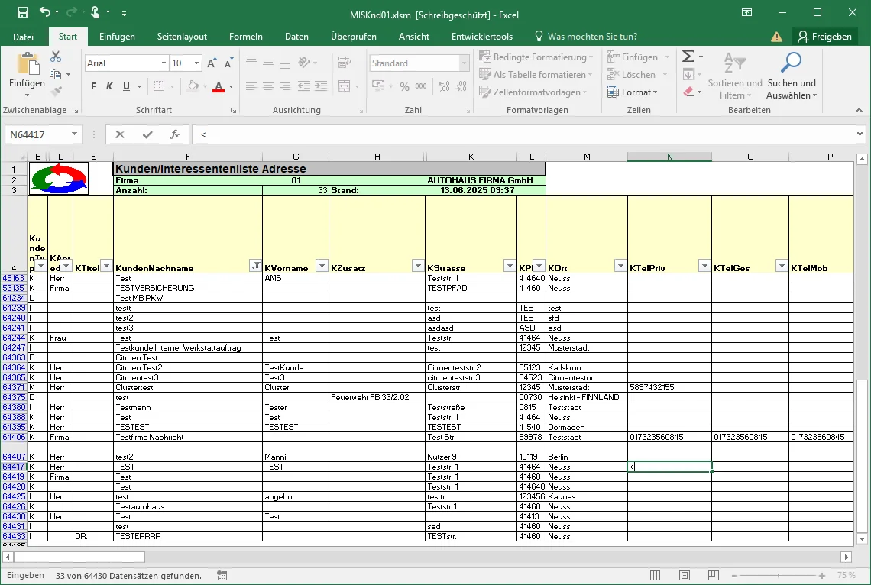Open filter dropdown for KZusatz column
The height and width of the screenshot is (585, 871).
418,266
